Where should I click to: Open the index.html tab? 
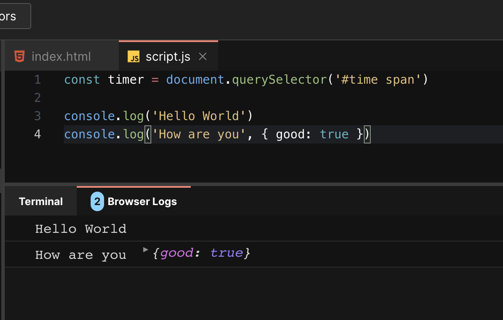coord(61,56)
